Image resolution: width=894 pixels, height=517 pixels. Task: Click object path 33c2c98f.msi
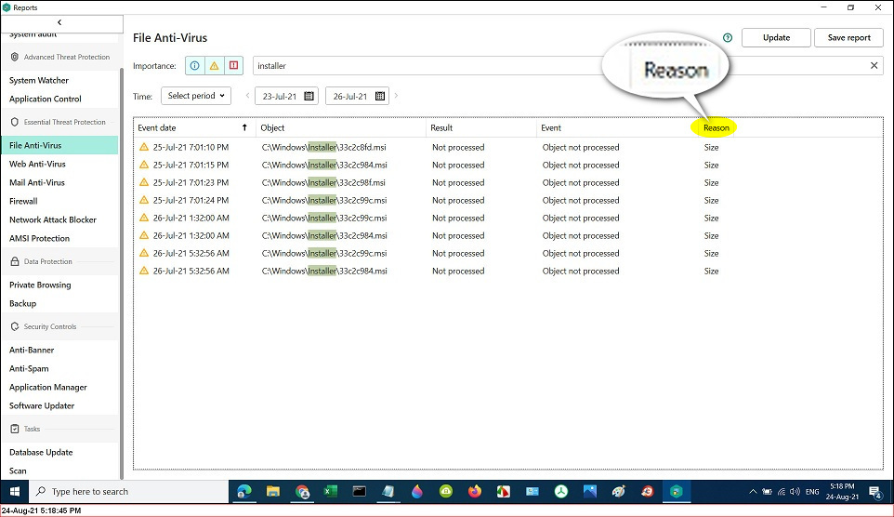pos(323,182)
